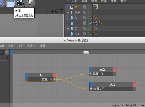Click the 位置.Y input port on node A.2
Viewport: 145px width, 107px height.
90,74
